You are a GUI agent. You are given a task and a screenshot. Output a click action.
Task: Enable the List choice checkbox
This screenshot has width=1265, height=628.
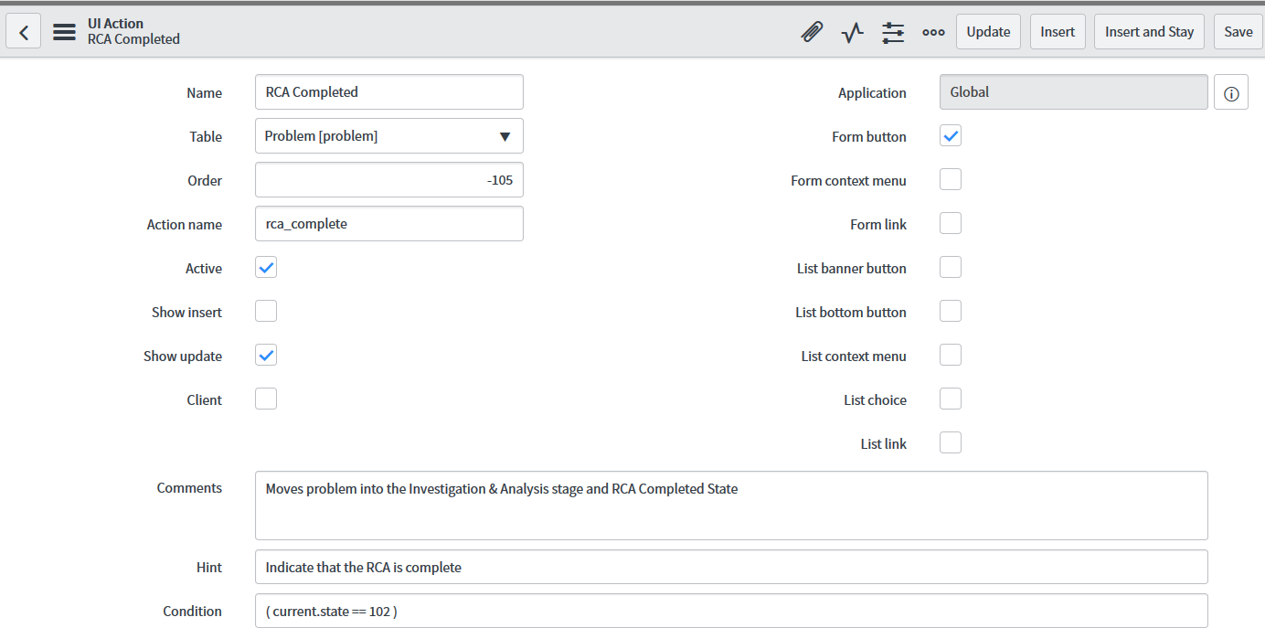[951, 399]
